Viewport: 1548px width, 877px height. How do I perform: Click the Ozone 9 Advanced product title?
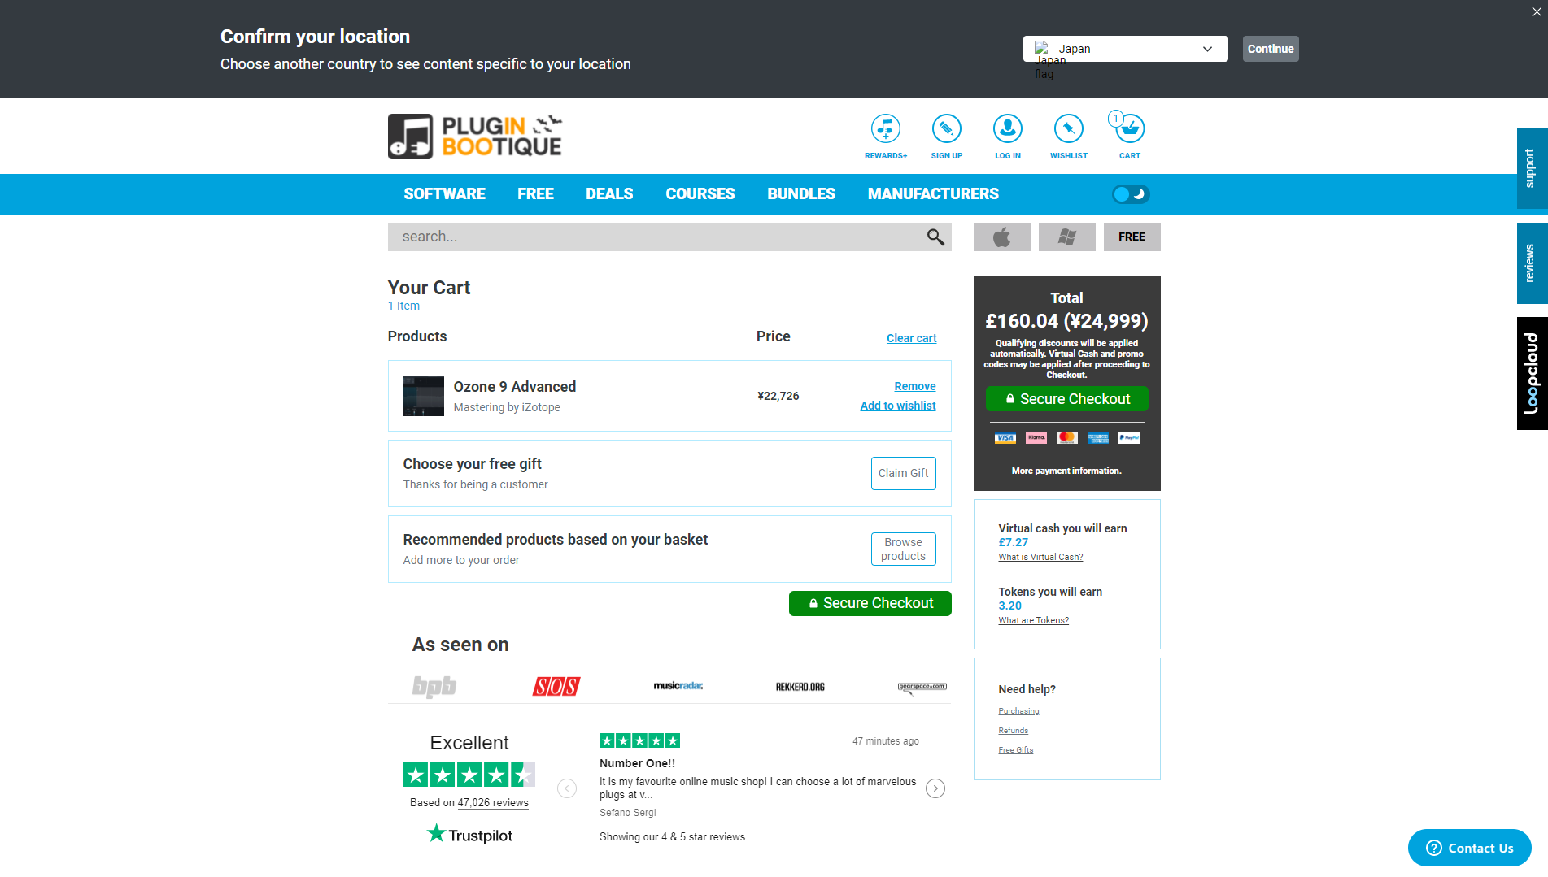(514, 387)
